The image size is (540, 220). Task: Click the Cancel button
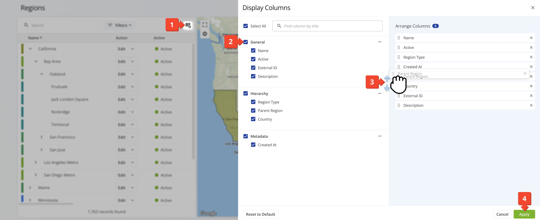coord(502,214)
